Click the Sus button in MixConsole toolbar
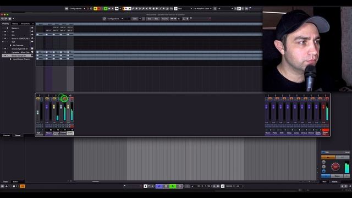Image resolution: width=352 pixels, height=198 pixels. 150,19
